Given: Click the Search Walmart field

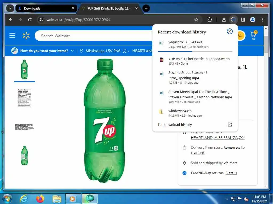Looking at the screenshot, I should pos(94,36).
